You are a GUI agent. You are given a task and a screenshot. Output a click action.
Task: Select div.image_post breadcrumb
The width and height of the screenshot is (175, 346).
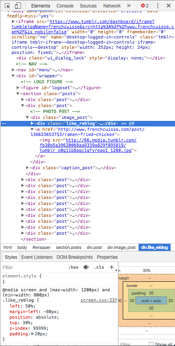[122, 247]
